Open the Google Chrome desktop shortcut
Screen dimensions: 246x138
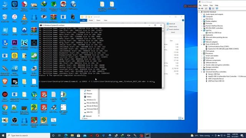point(5,109)
